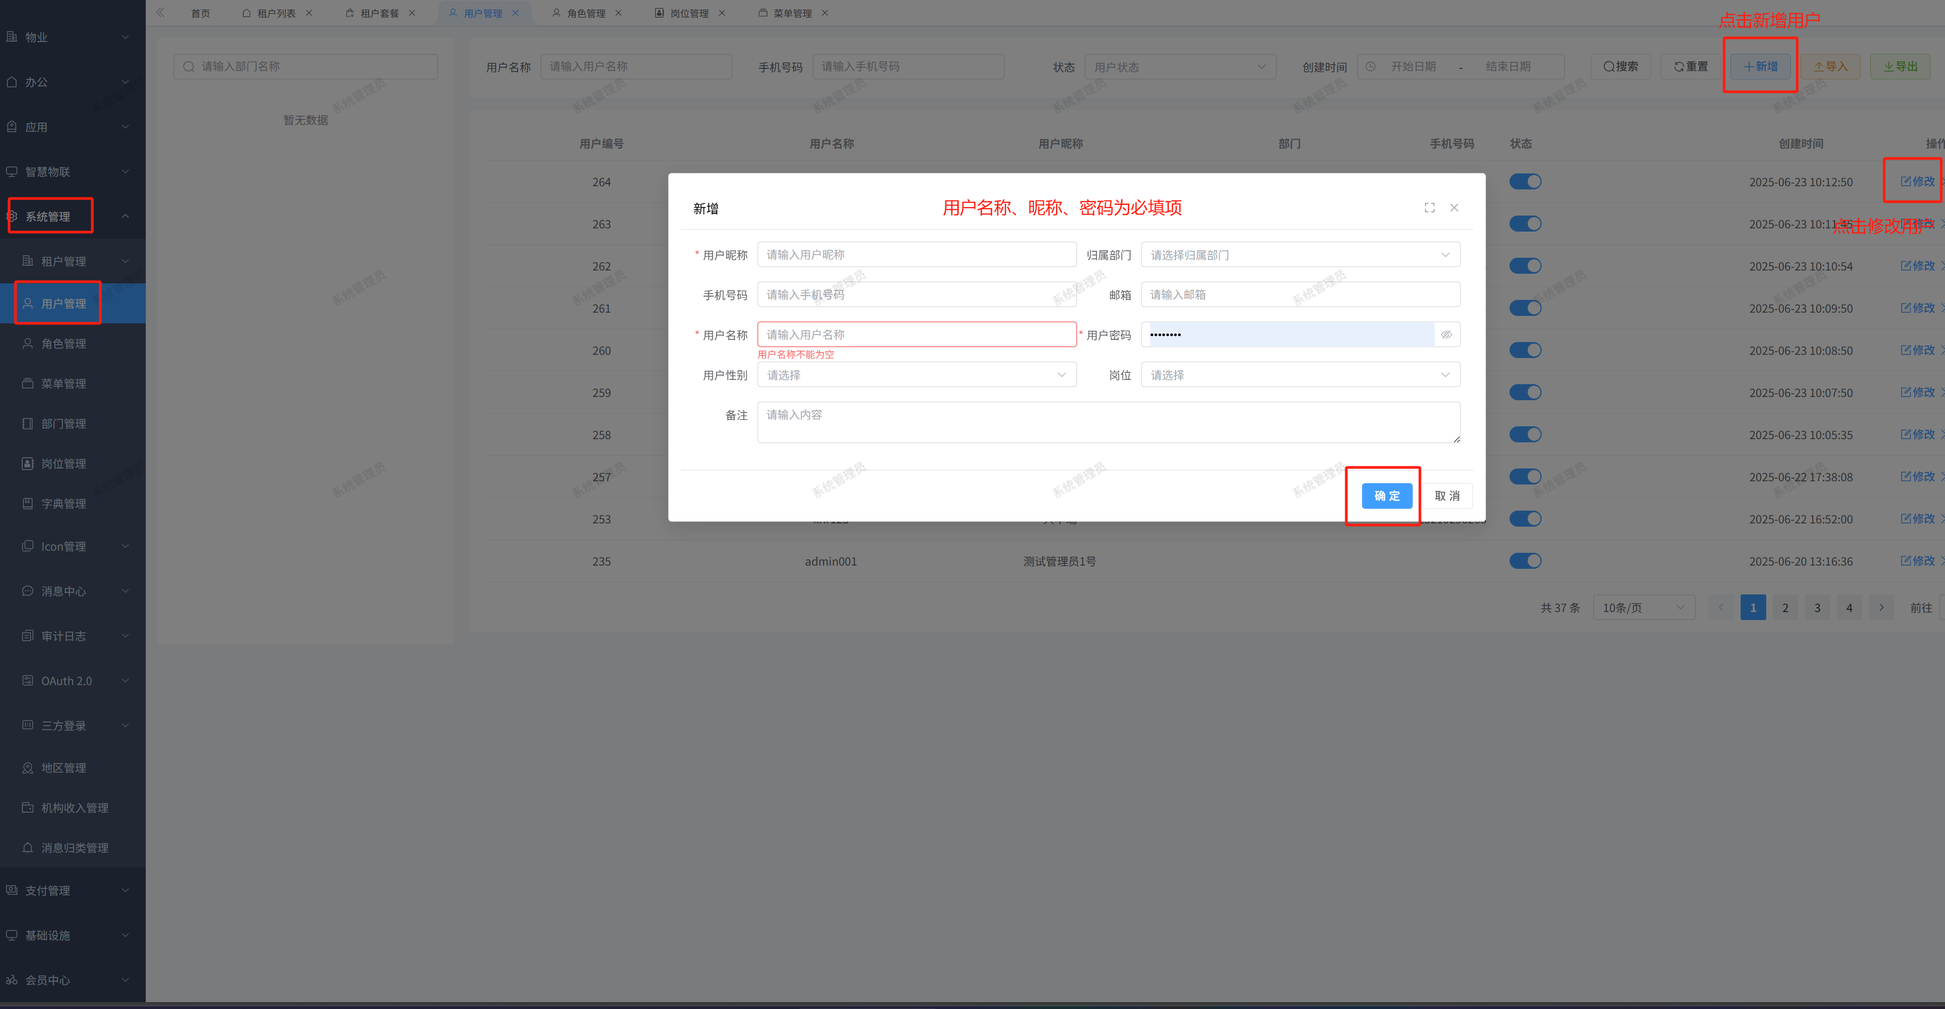Click the 确定 confirm button
The height and width of the screenshot is (1009, 1945).
(1386, 496)
